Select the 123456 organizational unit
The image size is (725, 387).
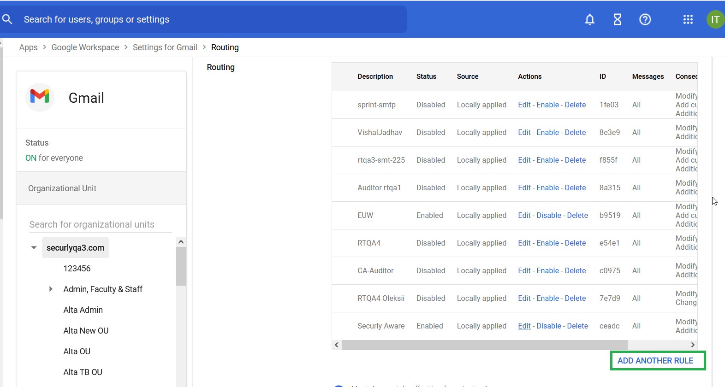coord(77,269)
